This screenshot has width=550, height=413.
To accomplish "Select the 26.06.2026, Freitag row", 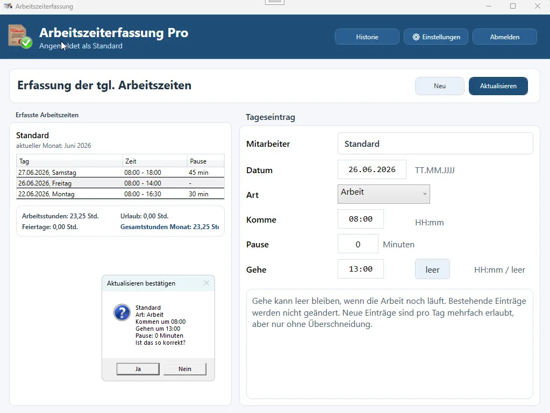I will [x=120, y=183].
